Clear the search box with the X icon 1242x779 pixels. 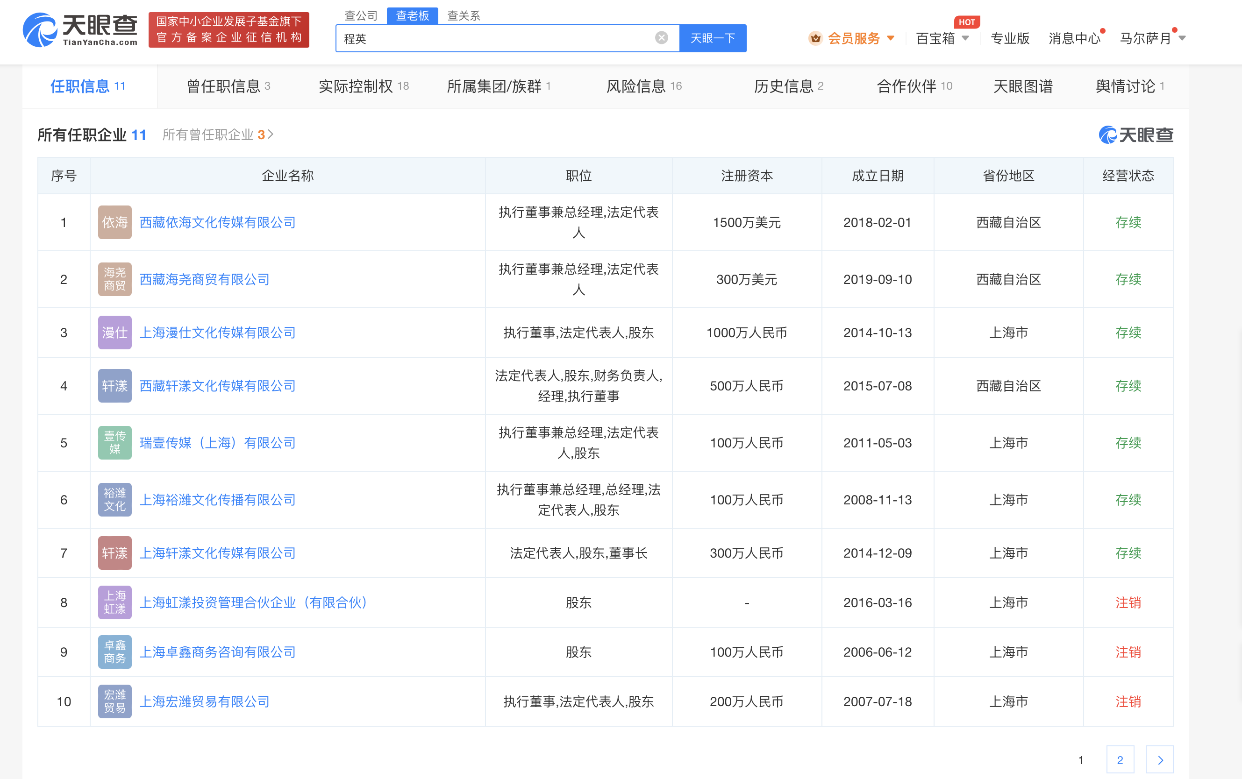661,38
